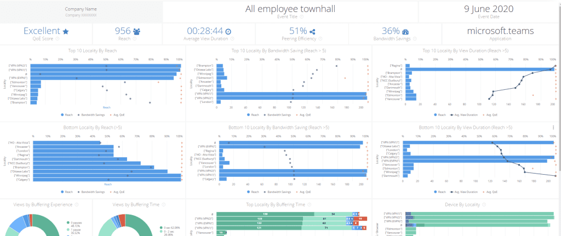
Task: Click the people icon beside 956 Reach
Action: pos(136,32)
